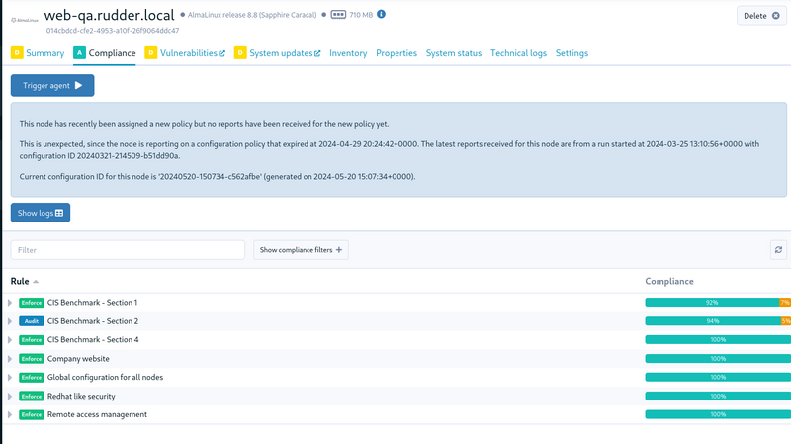
Task: Open the Summary tab
Action: click(x=44, y=53)
